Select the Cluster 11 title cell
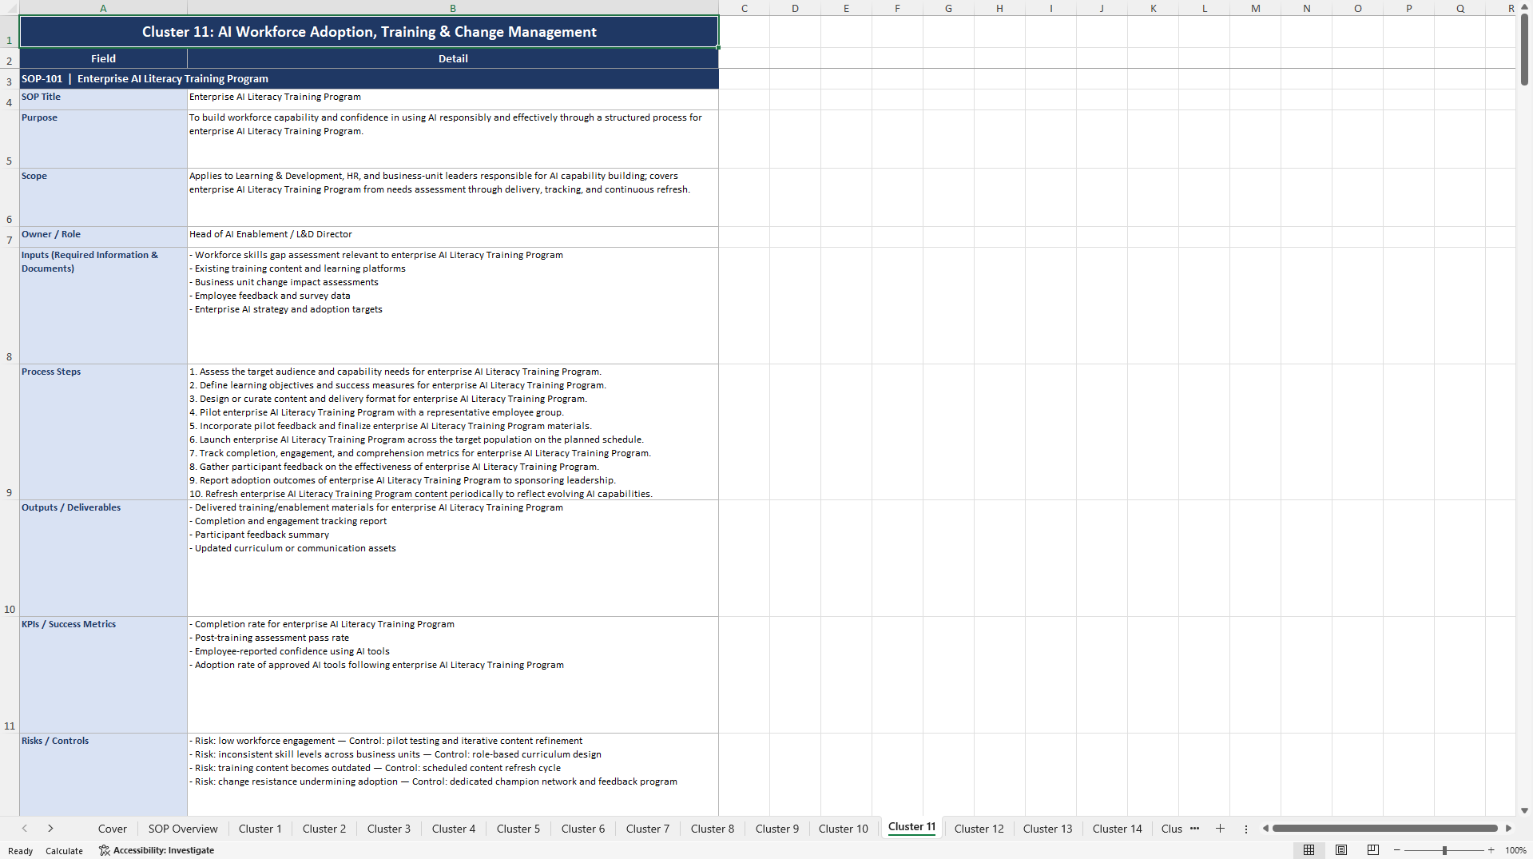 pos(369,32)
